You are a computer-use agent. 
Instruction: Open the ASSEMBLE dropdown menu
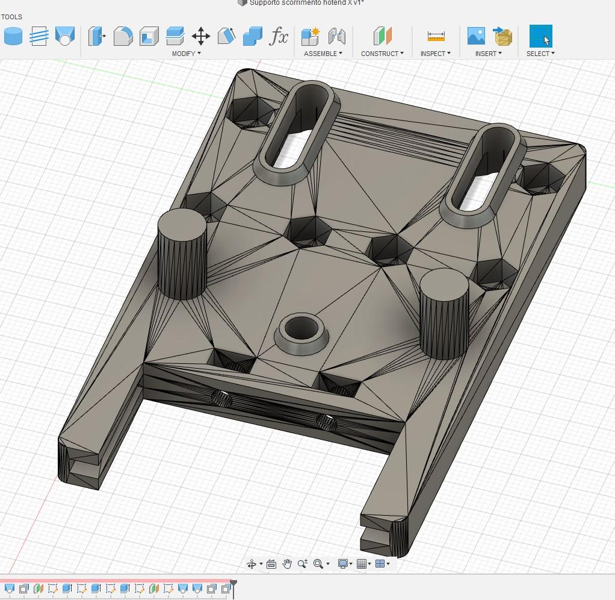click(323, 54)
